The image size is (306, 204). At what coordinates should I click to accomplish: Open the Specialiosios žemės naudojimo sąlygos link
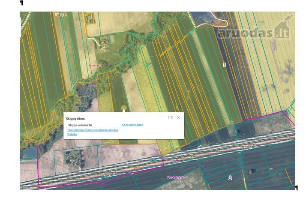pyautogui.click(x=93, y=130)
